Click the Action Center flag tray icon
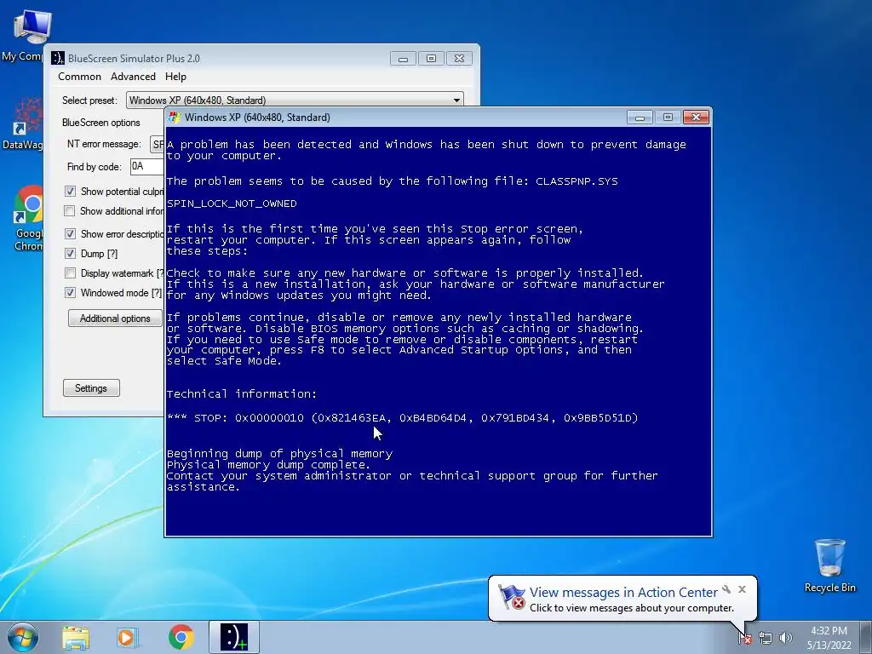The height and width of the screenshot is (654, 872). (745, 638)
